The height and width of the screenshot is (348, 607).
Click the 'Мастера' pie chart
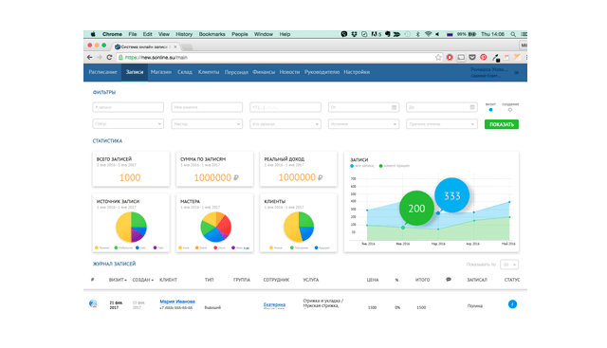[x=215, y=227]
